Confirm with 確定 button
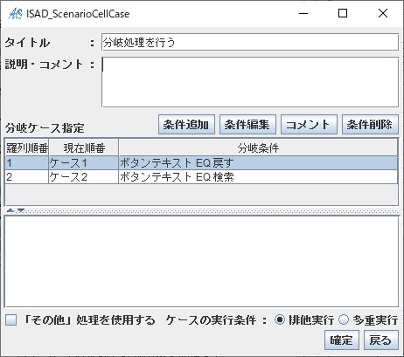 (342, 340)
